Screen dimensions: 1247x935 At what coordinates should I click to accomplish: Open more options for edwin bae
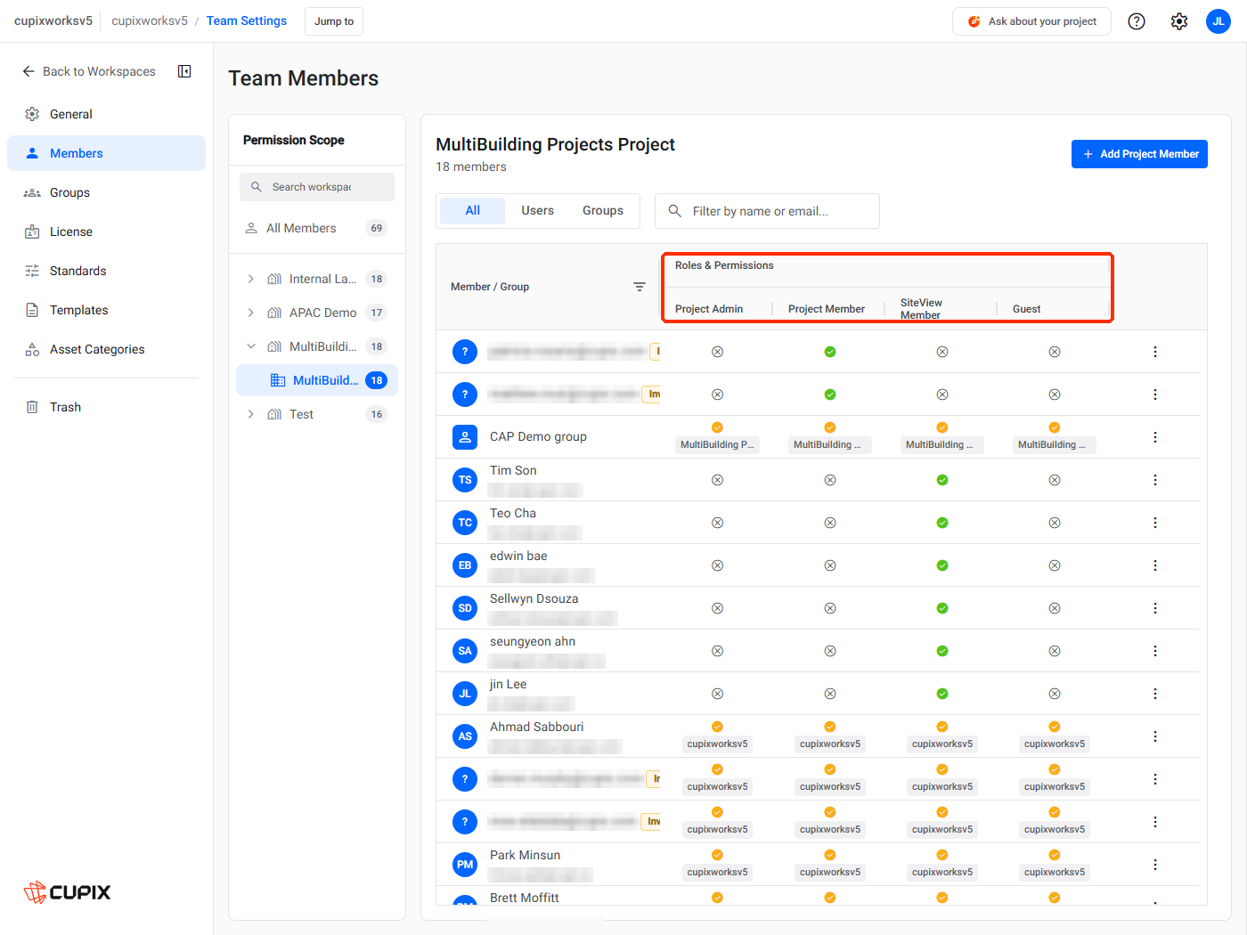[1155, 565]
